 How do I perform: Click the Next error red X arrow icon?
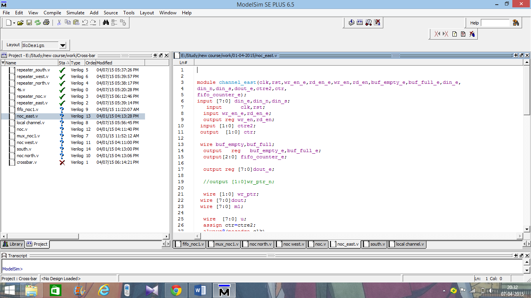[x=446, y=34]
